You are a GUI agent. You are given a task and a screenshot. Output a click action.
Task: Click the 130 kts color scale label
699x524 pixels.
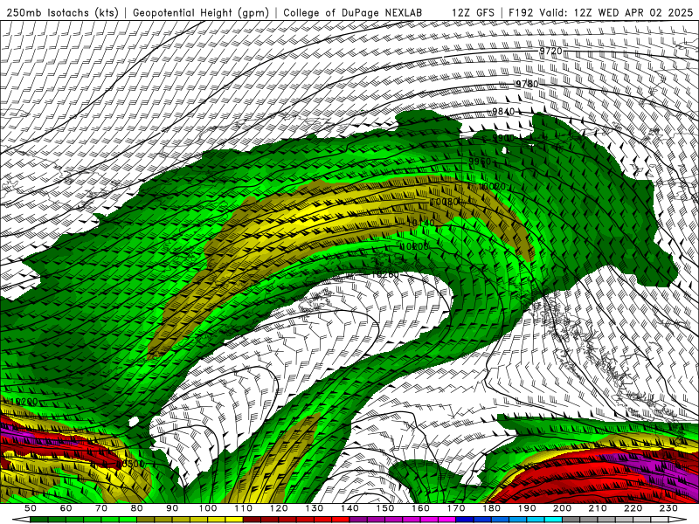coord(315,508)
